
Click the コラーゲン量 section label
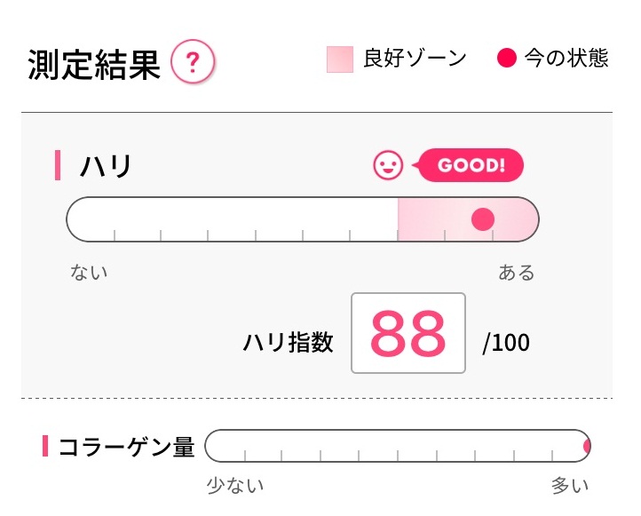click(x=127, y=447)
